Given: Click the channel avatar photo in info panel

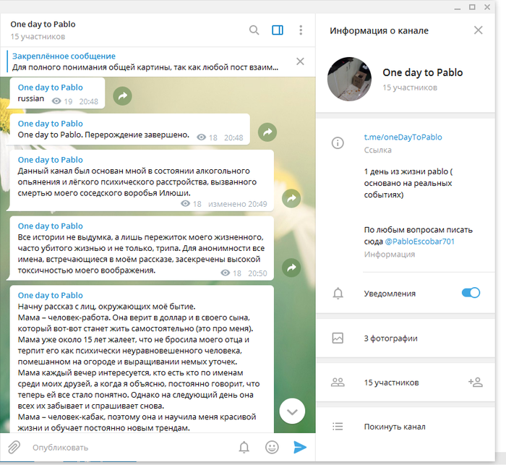Looking at the screenshot, I should click(349, 79).
